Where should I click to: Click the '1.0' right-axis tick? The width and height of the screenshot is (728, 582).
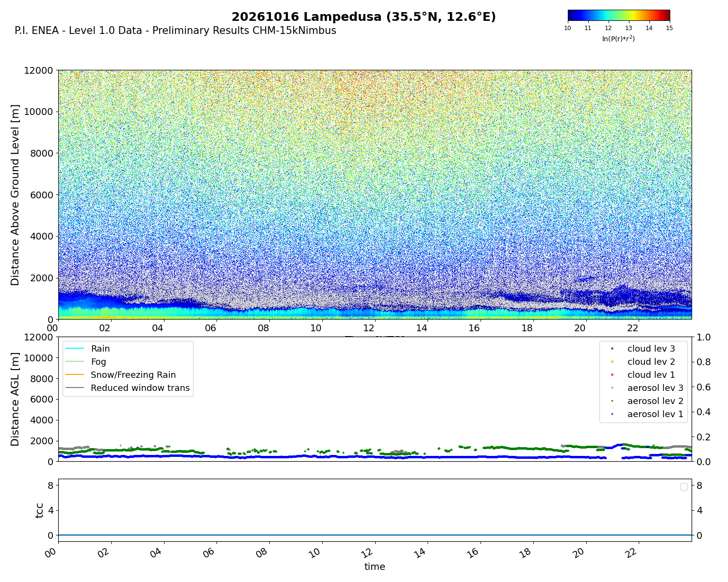(x=704, y=337)
